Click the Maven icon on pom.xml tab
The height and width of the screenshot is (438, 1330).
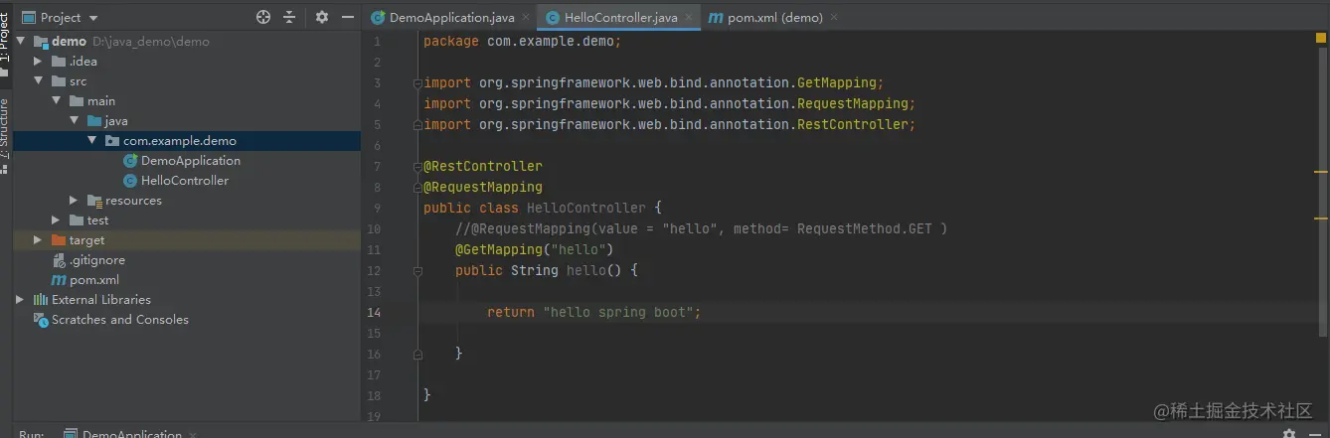pos(716,18)
